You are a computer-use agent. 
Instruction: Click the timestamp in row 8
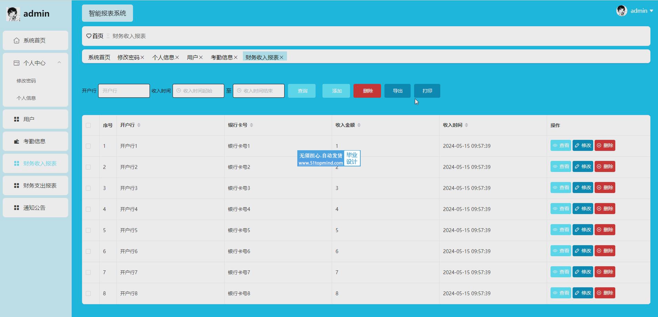467,294
